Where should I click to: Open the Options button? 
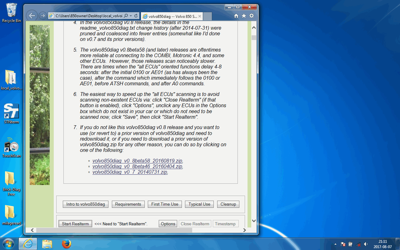168,224
